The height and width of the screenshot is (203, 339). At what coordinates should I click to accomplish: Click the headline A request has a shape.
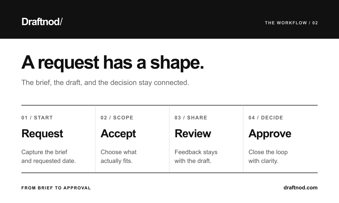tap(112, 63)
